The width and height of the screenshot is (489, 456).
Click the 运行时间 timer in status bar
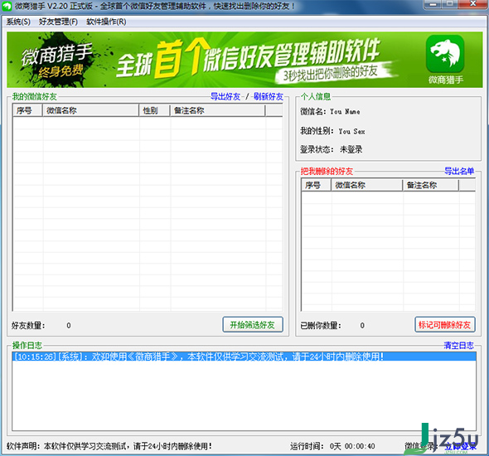pyautogui.click(x=332, y=446)
